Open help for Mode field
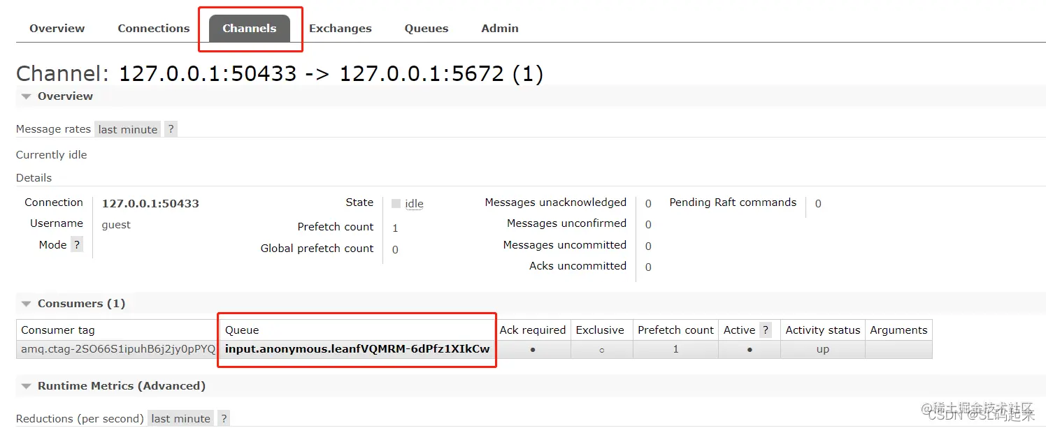Image resolution: width=1046 pixels, height=428 pixels. (x=77, y=245)
